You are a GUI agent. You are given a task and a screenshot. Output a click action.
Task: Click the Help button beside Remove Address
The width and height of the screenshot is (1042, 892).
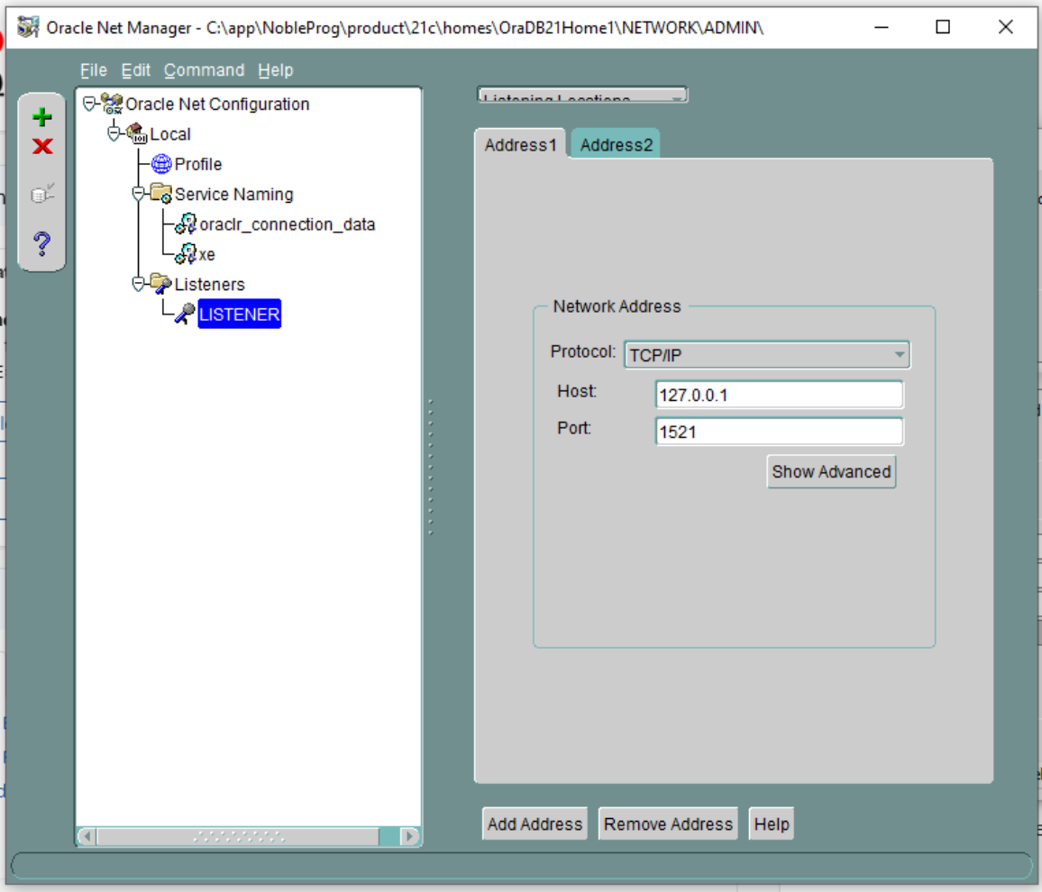(772, 824)
